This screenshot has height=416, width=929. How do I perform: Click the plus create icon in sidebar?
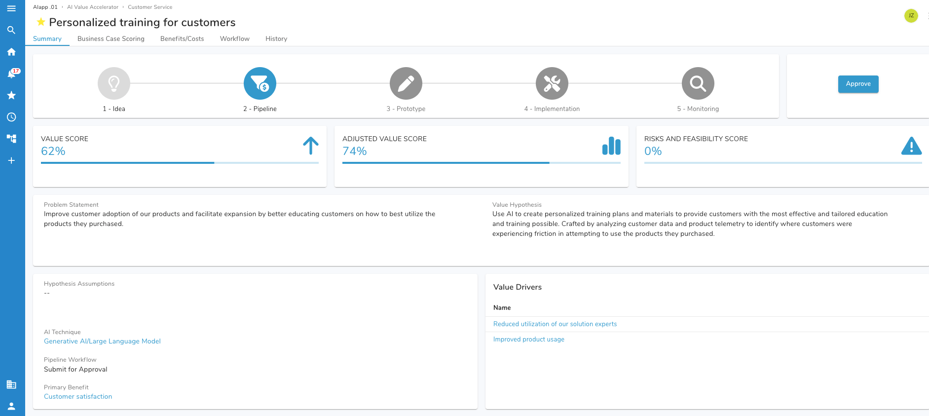click(11, 160)
